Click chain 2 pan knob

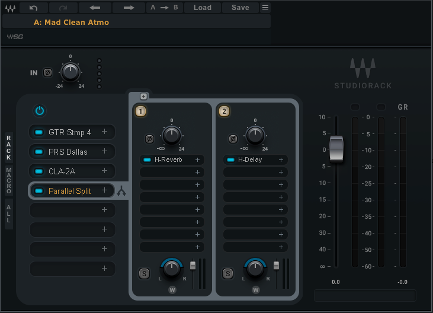255,269
